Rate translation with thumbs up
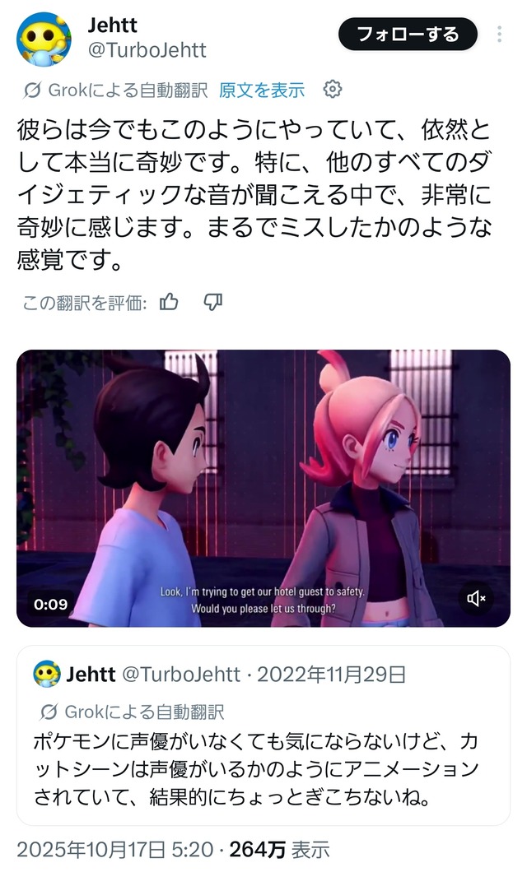 [169, 302]
